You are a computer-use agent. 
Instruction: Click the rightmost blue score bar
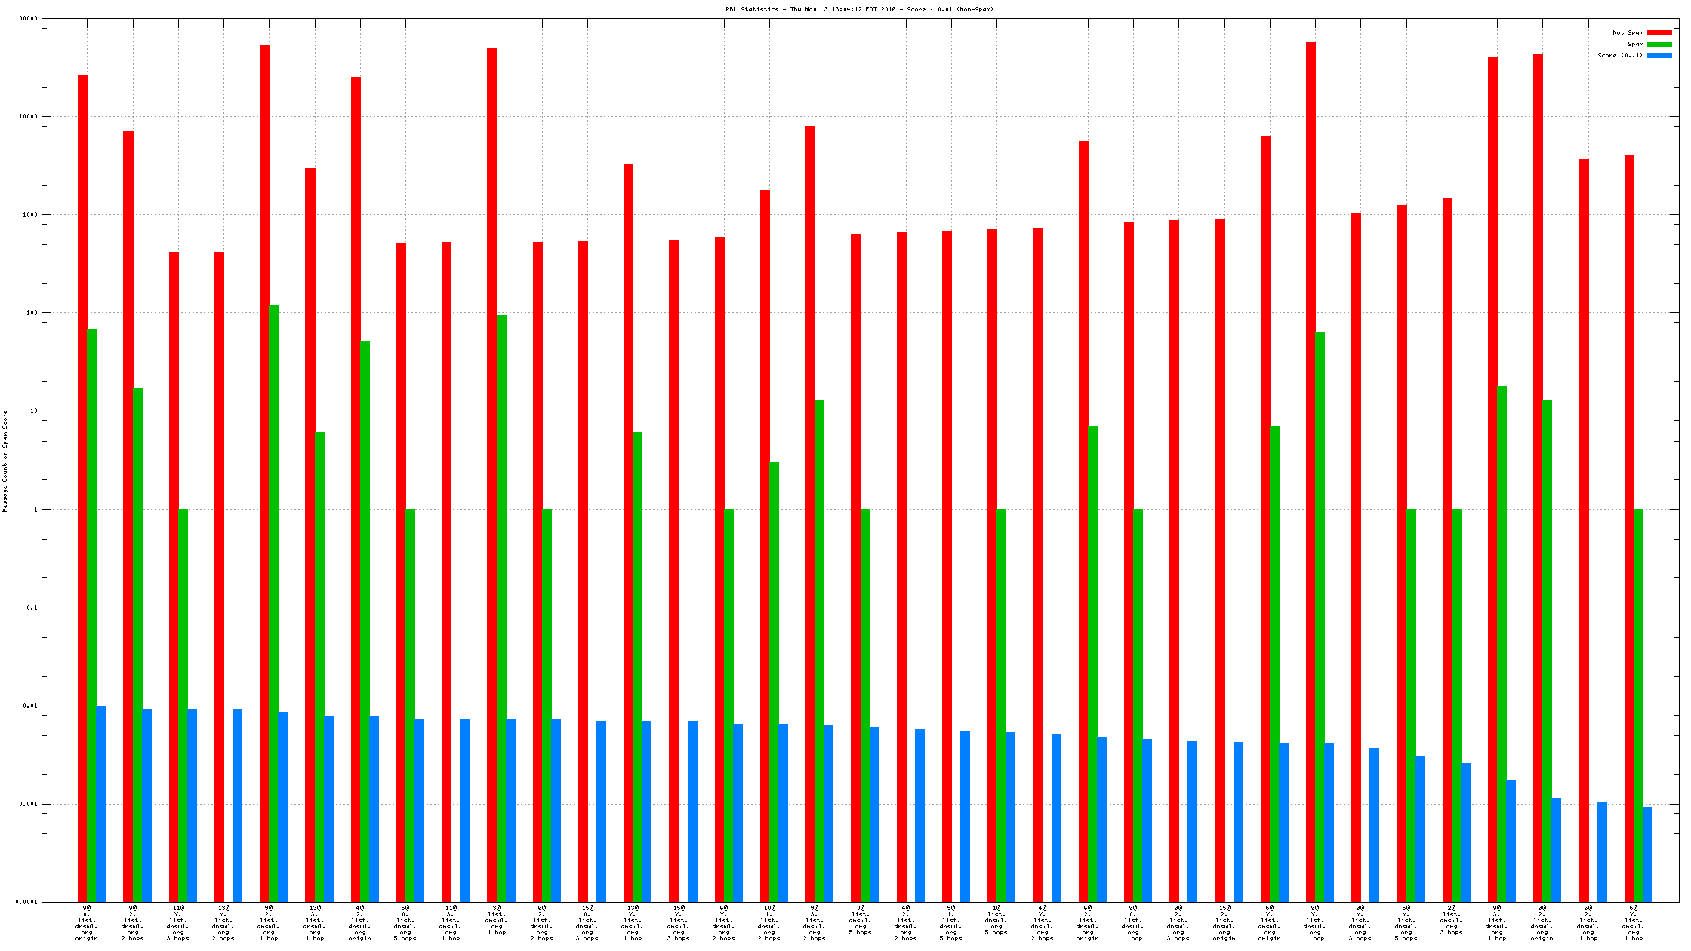click(1647, 853)
